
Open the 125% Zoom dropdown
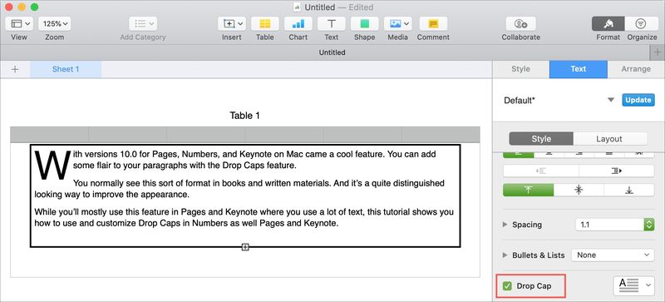[x=55, y=24]
